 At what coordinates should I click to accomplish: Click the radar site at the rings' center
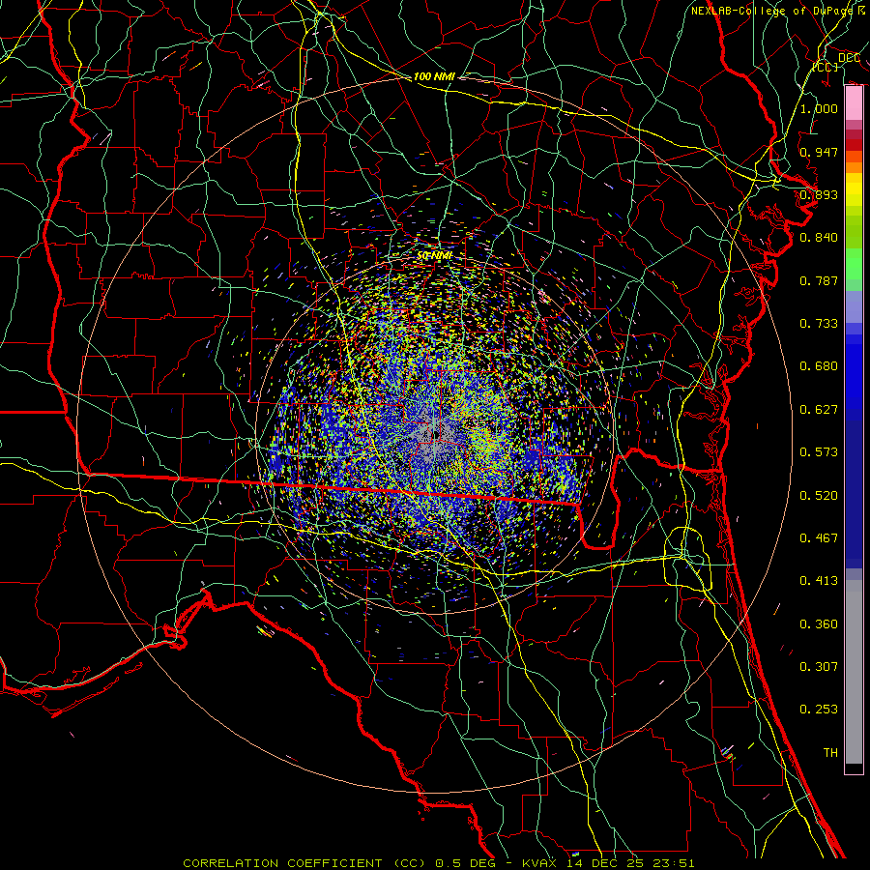click(434, 434)
